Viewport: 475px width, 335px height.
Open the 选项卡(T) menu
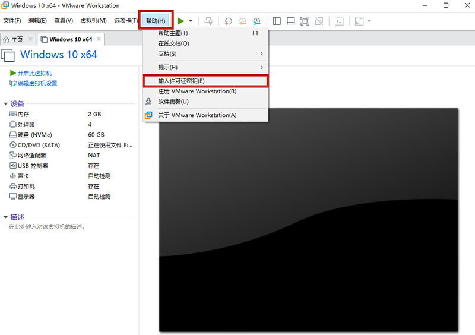click(x=126, y=21)
